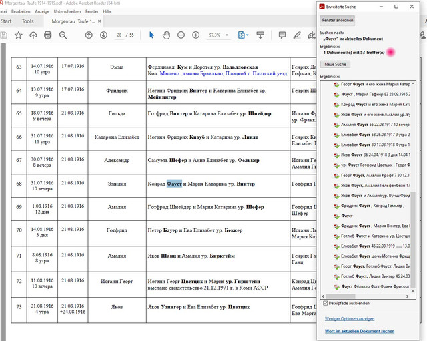
Task: Close the Morgentau Taufe document tab
Action: [x=99, y=21]
